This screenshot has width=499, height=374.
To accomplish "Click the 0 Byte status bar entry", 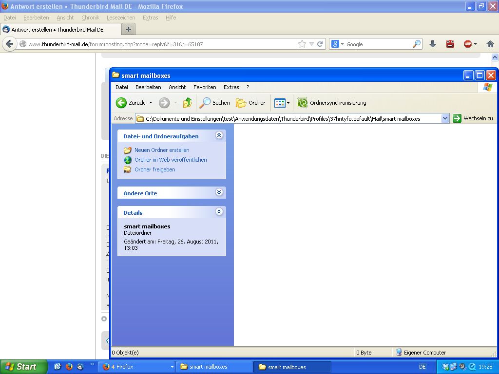I will pyautogui.click(x=364, y=353).
